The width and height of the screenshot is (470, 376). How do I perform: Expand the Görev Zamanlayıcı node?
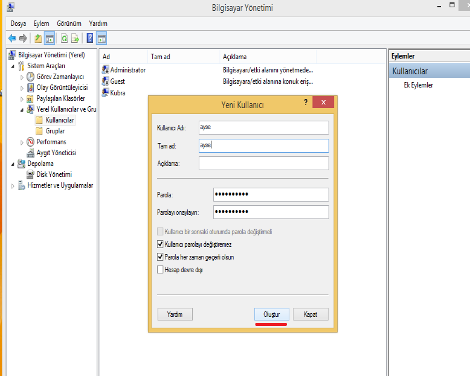coord(22,77)
